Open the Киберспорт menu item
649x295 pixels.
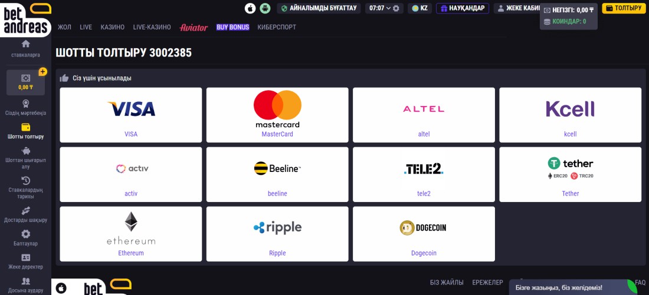(277, 27)
